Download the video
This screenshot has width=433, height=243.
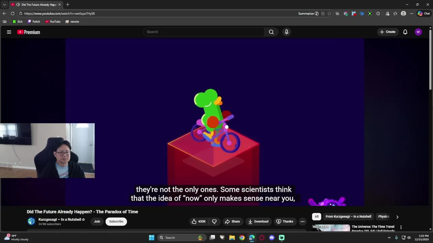point(258,221)
